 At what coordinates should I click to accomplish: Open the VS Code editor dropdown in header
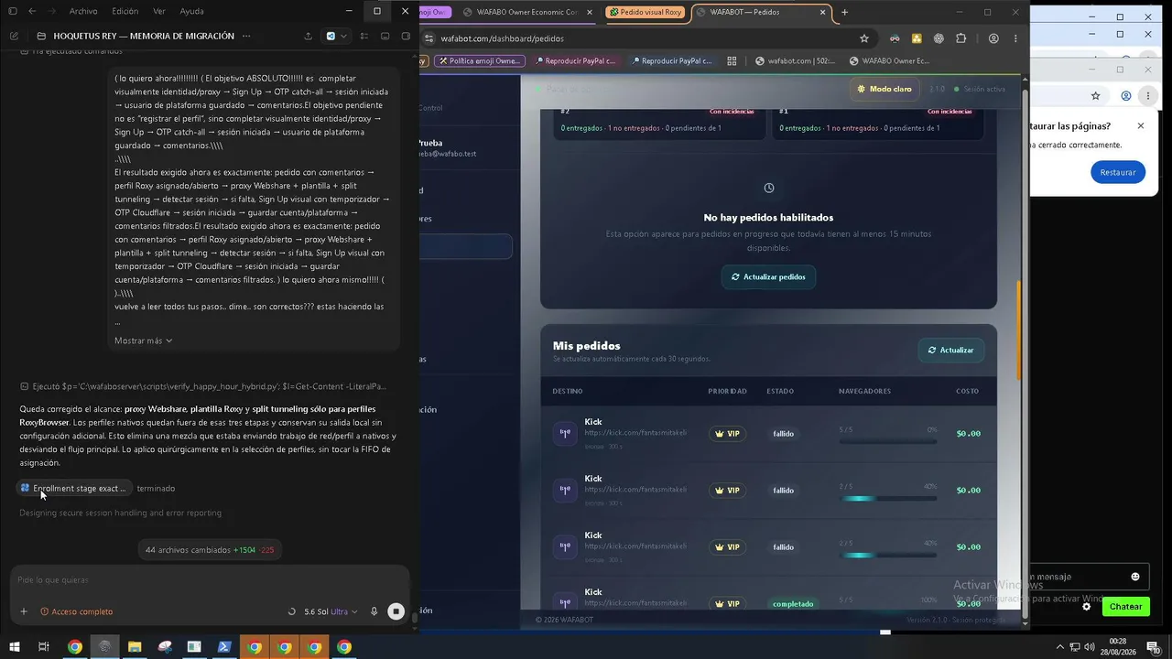(336, 36)
